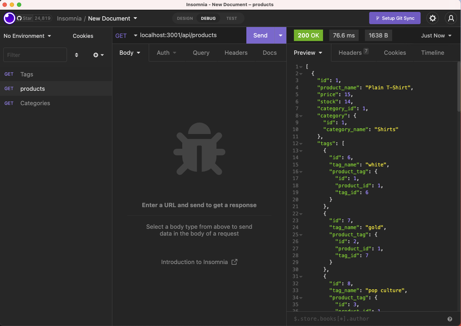
Task: Click the Insomnia purple logo icon
Action: click(9, 18)
